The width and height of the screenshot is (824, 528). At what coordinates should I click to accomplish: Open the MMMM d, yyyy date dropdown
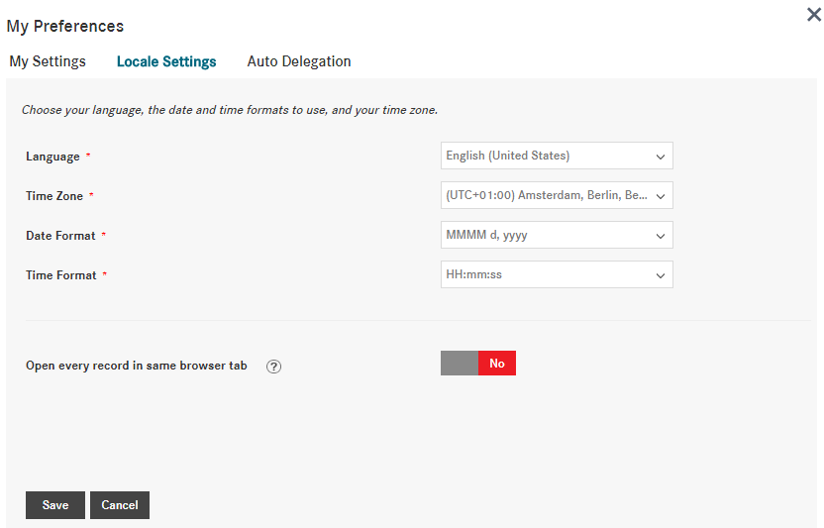(x=545, y=235)
